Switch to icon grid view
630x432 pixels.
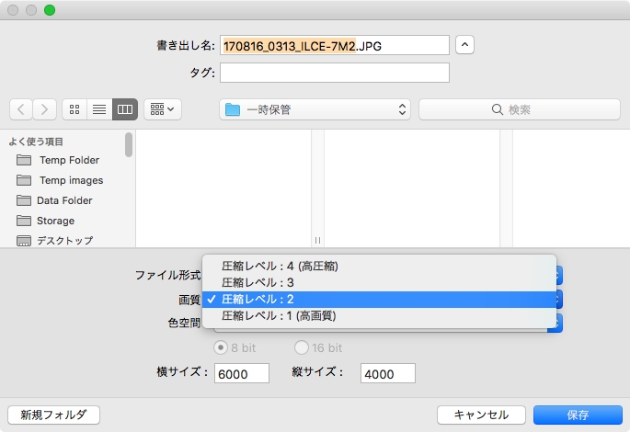[x=74, y=109]
